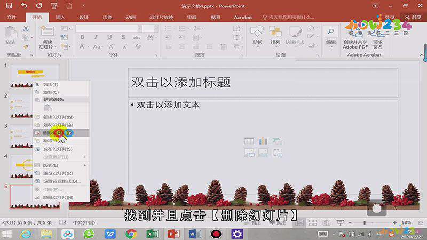Choose Delete Slide (删除幻灯片) in context menu

click(x=61, y=133)
